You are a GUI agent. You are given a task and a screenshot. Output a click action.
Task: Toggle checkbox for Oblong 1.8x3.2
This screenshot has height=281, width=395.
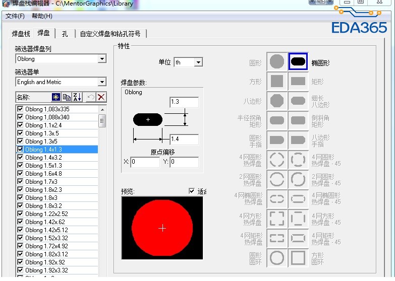[x=20, y=205]
